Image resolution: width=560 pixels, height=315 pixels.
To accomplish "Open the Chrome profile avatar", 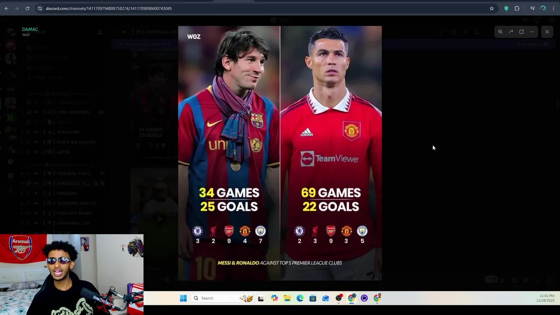I will coord(543,8).
